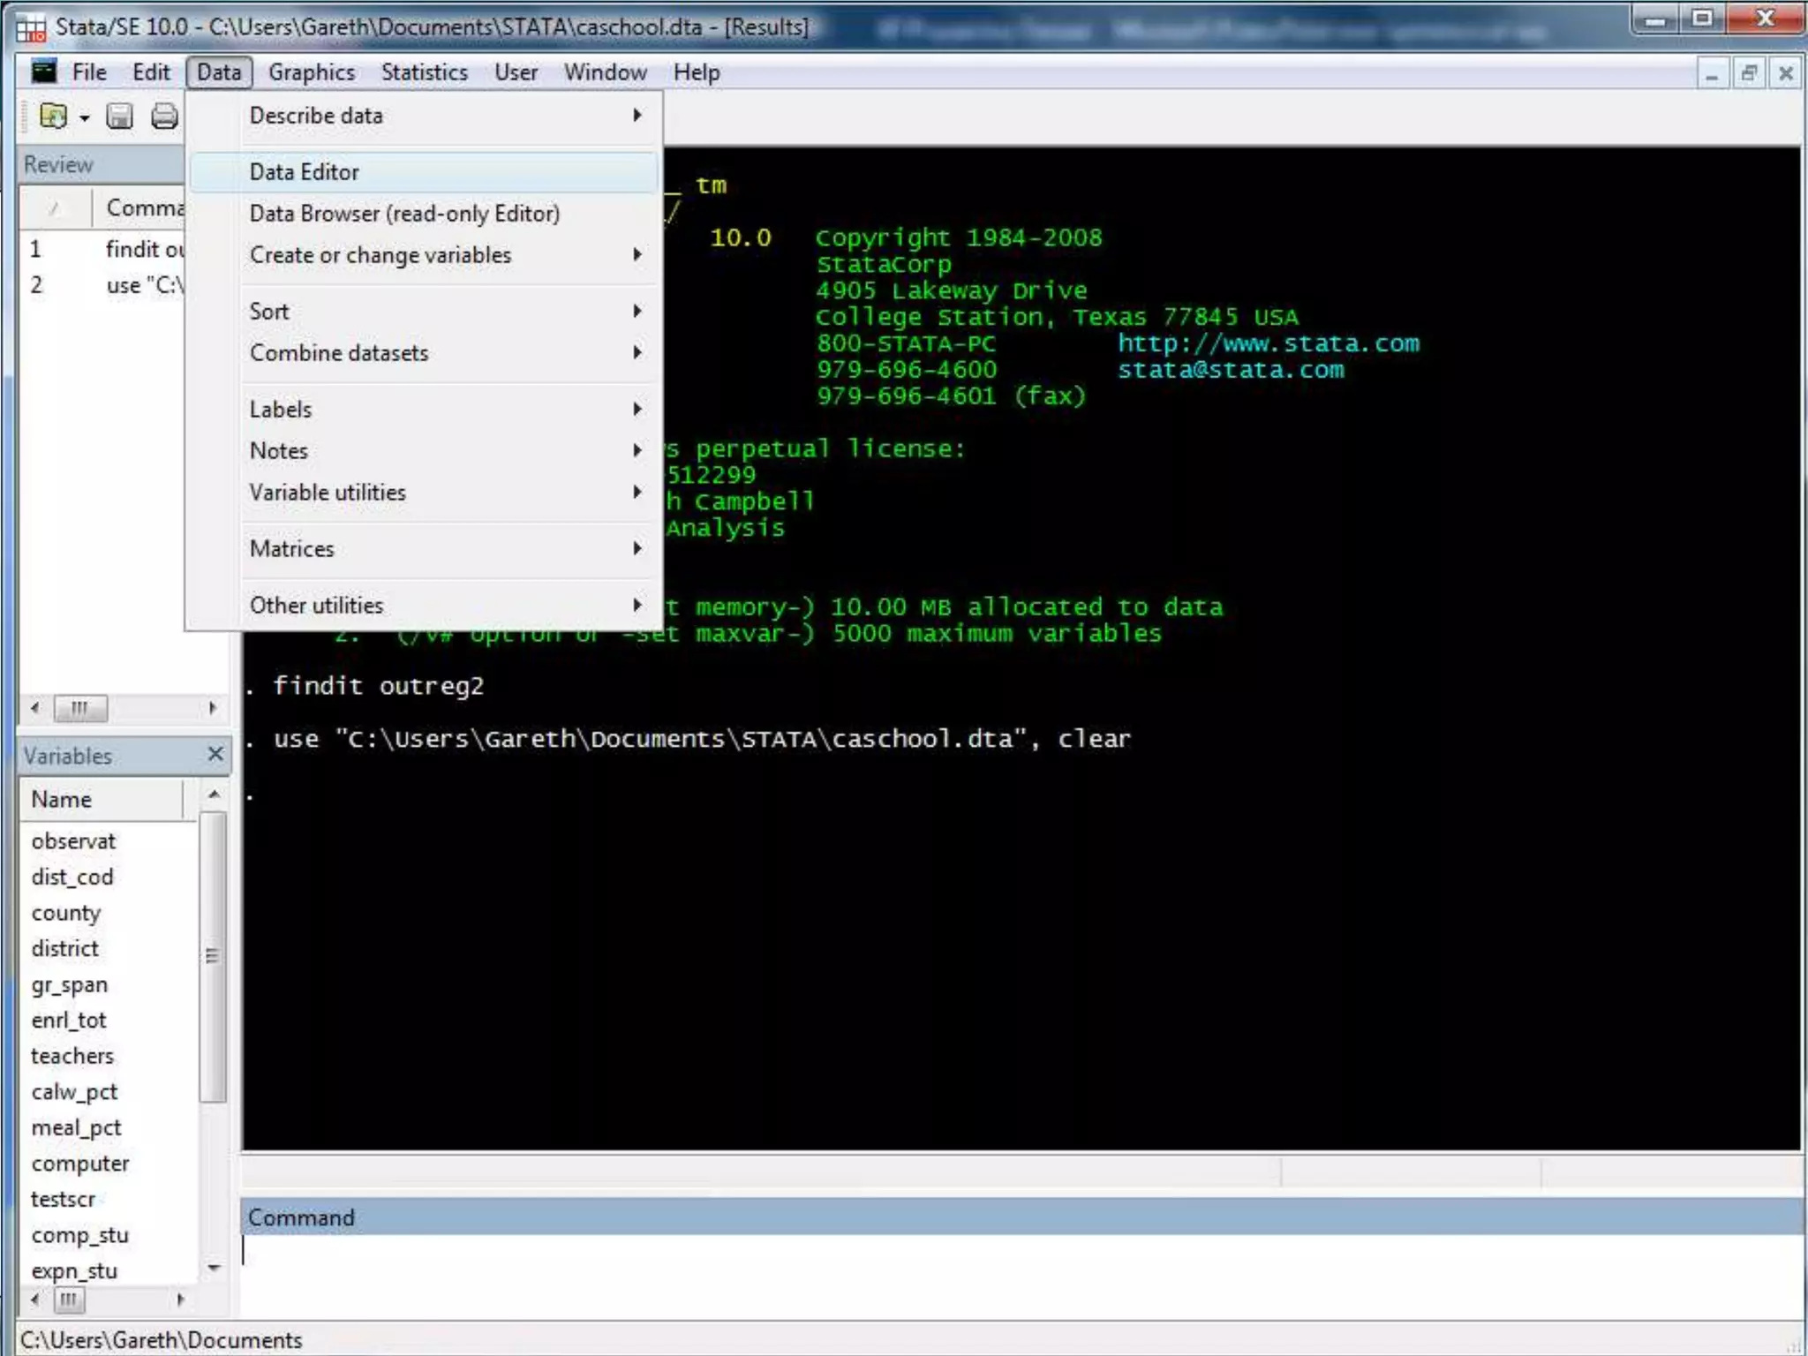Screen dimensions: 1808x1356
Task: Open the Graphics menu
Action: 311,72
